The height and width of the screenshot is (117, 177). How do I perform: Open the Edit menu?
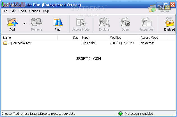[x=13, y=11]
